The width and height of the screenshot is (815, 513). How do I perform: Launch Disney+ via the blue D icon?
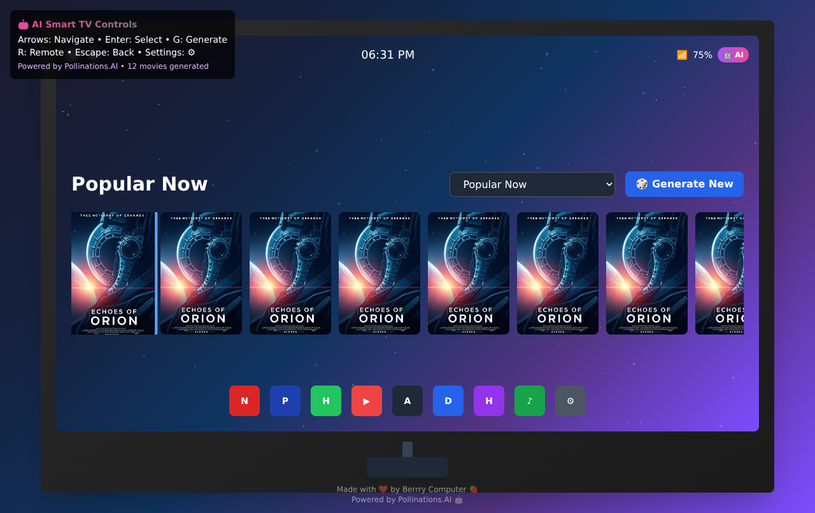pyautogui.click(x=448, y=401)
